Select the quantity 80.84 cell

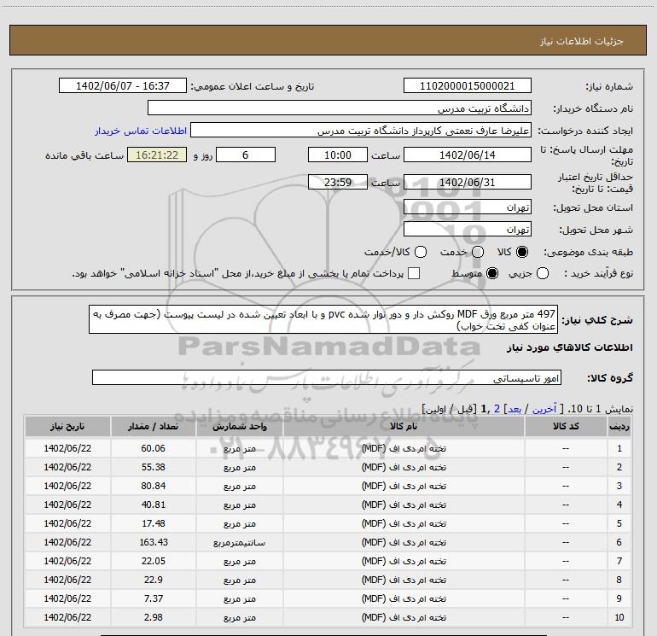(x=154, y=486)
